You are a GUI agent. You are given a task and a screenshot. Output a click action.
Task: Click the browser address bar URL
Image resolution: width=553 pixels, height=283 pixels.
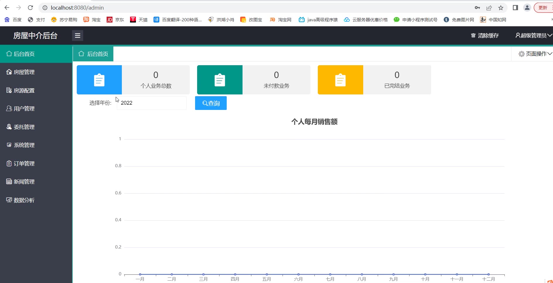(77, 8)
